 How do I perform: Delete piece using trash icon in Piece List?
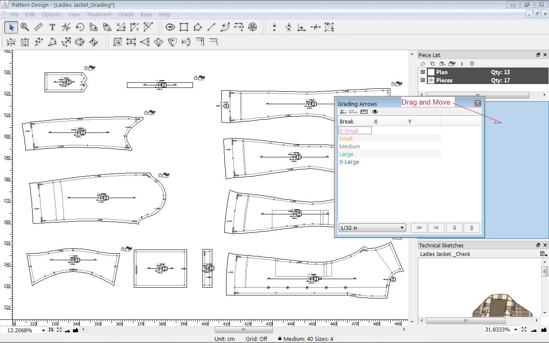[472, 64]
